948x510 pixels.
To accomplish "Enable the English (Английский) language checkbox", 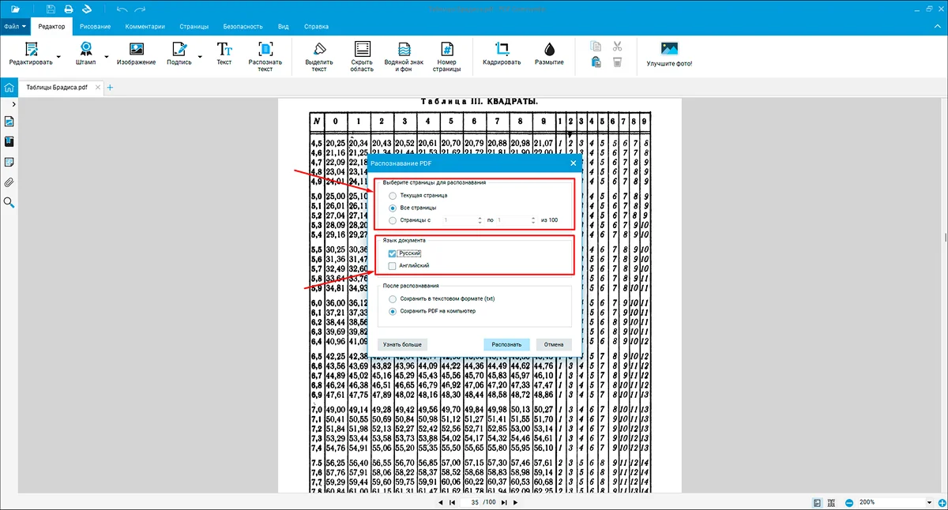I will click(393, 266).
